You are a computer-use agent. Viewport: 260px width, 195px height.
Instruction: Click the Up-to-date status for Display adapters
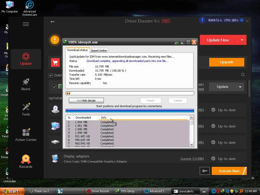click(223, 159)
